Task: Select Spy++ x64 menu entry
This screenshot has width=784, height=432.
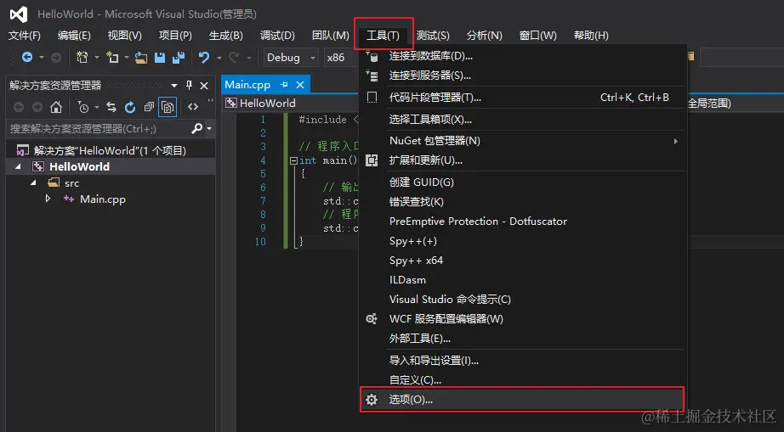Action: tap(521, 261)
